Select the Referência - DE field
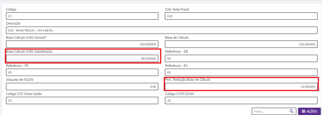The width and height of the screenshot is (322, 115). 241,58
